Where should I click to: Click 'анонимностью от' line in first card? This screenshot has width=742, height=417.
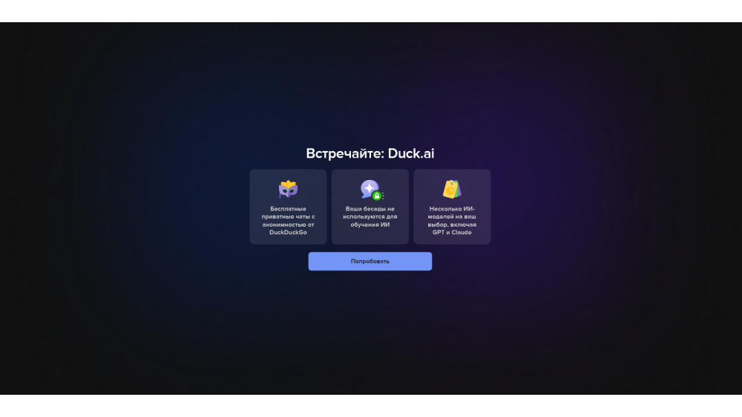click(x=288, y=224)
